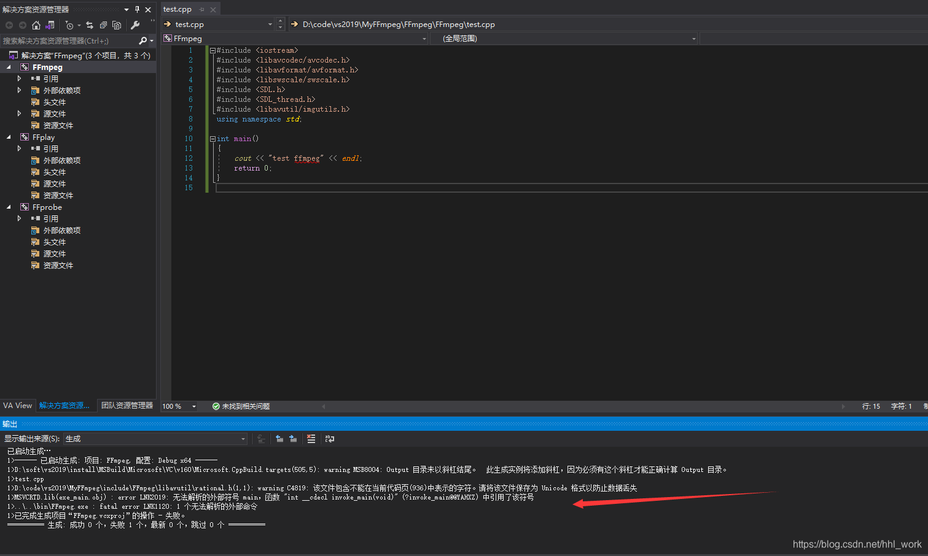928x556 pixels.
Task: Switch to the VA View tab
Action: point(17,406)
